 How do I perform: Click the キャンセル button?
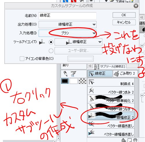click(124, 22)
